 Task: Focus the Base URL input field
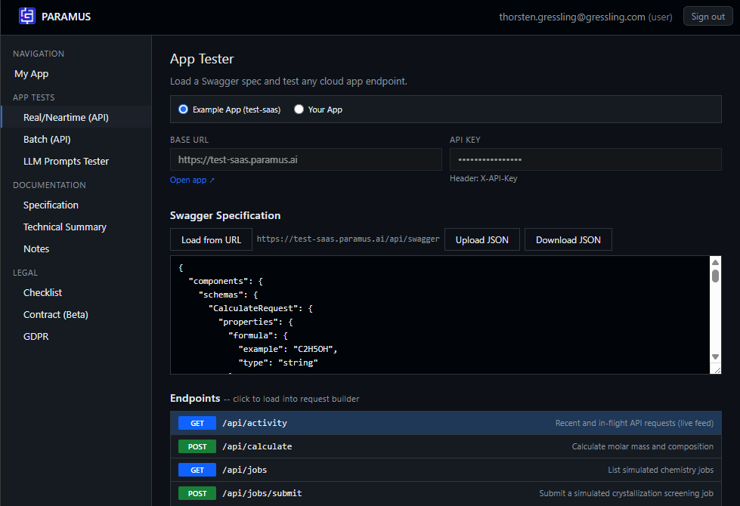click(306, 159)
